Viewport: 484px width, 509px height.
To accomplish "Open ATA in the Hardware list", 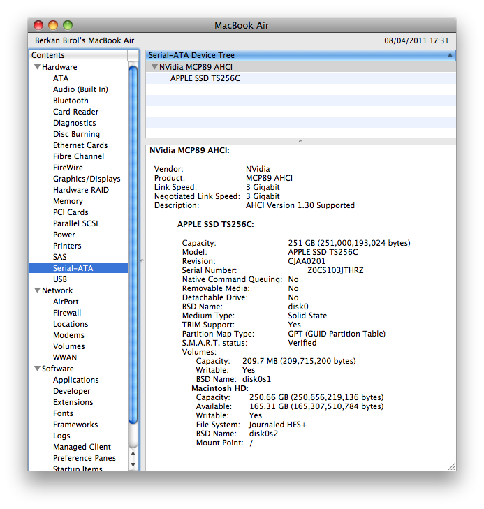I will 61,78.
